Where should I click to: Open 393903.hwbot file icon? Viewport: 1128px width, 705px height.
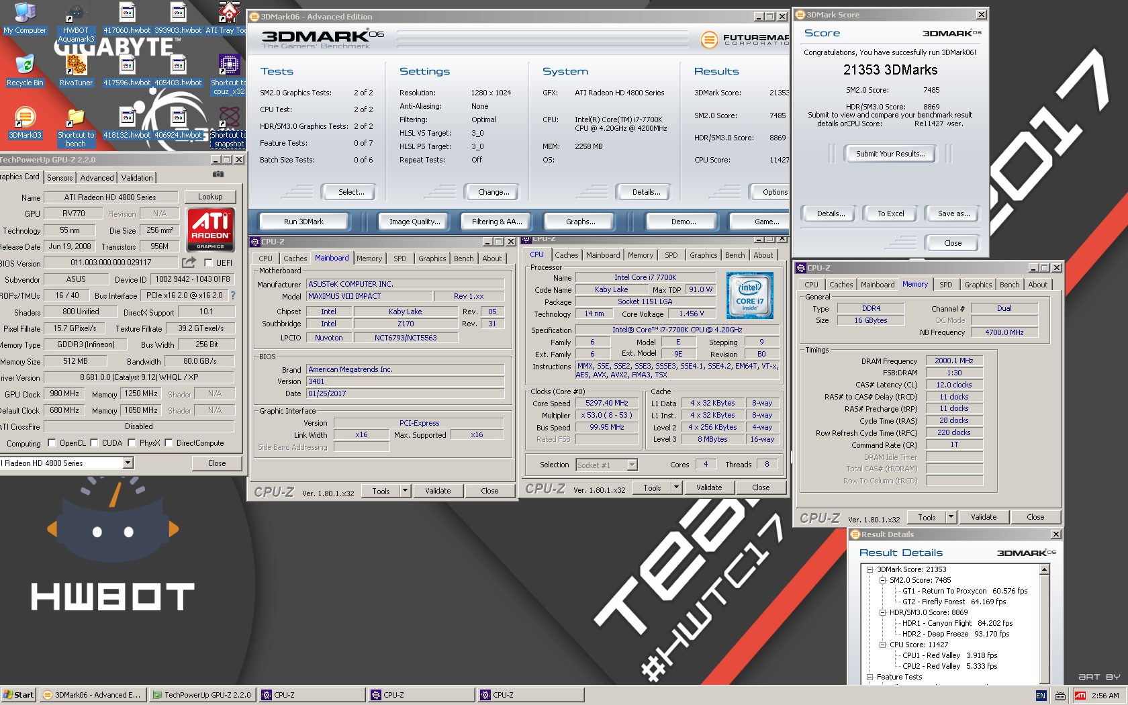pyautogui.click(x=178, y=19)
